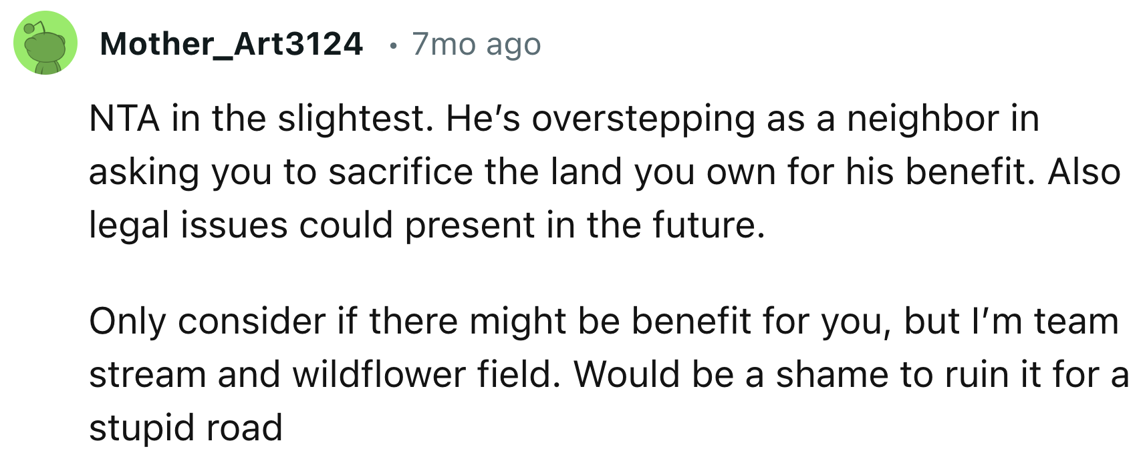Click the word "overstepping" in the comment
This screenshot has width=1143, height=455.
(643, 119)
